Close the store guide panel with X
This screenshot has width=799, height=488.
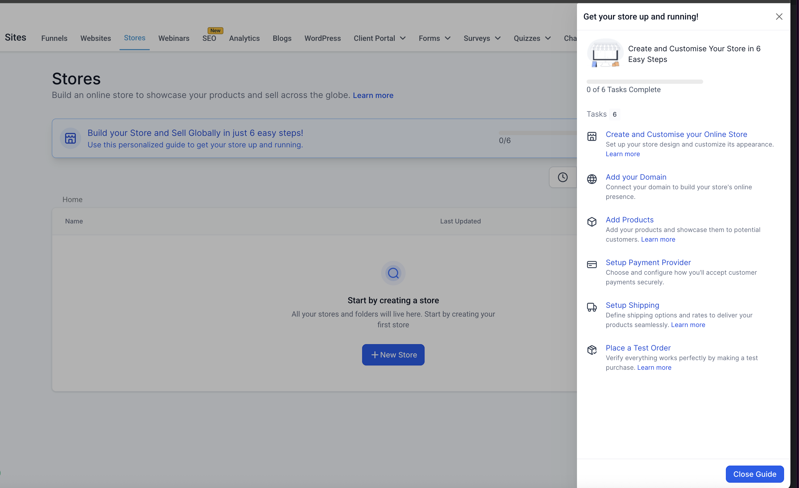click(x=779, y=17)
